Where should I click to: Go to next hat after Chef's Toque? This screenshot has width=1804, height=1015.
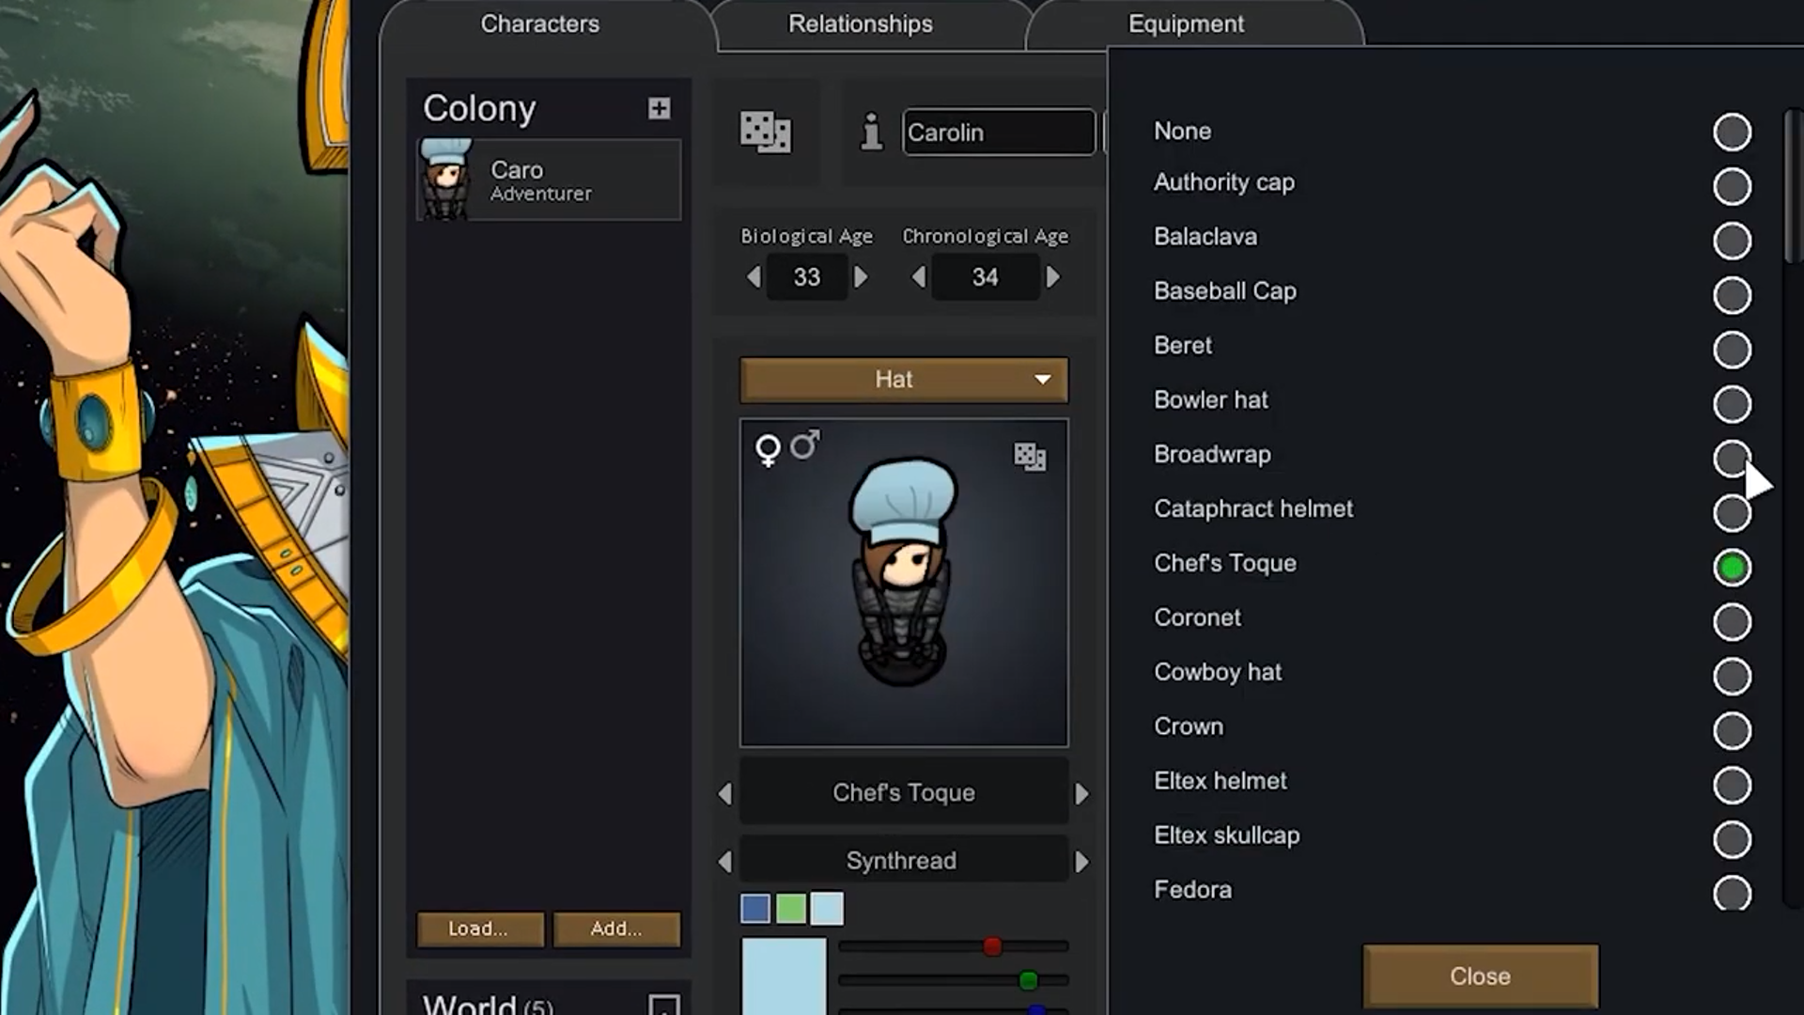[x=1081, y=794]
